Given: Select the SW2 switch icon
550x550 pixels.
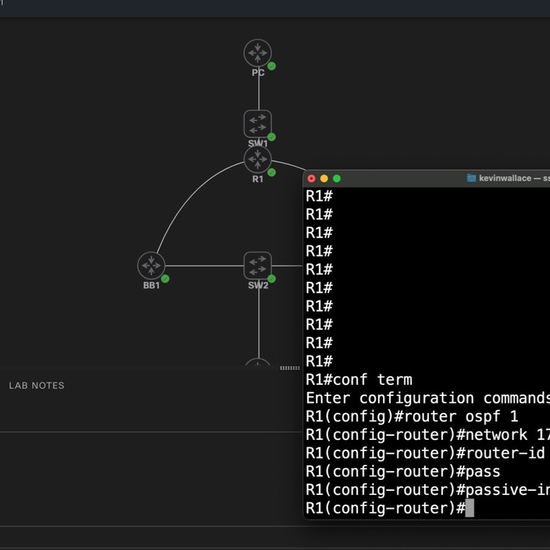Looking at the screenshot, I should [257, 265].
